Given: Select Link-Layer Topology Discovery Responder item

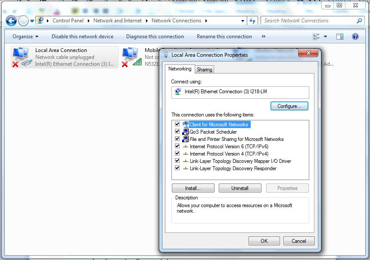Looking at the screenshot, I should coord(233,168).
